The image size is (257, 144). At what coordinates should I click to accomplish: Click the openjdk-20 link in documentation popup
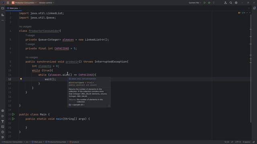78,105
